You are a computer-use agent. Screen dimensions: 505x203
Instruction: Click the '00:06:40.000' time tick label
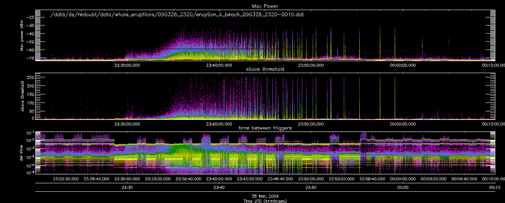463,179
